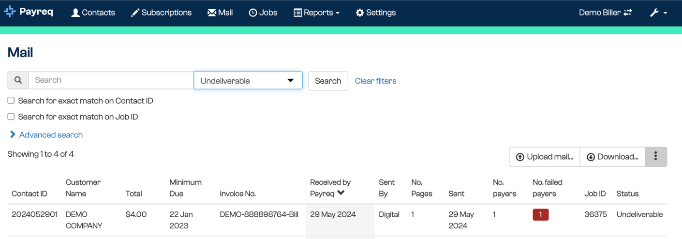
Task: Click DEMO COMPANY customer name
Action: pos(83,220)
